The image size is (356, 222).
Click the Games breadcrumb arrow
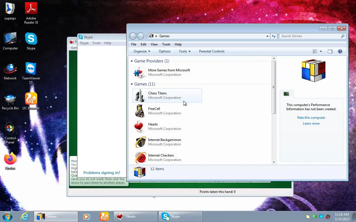tap(156, 36)
